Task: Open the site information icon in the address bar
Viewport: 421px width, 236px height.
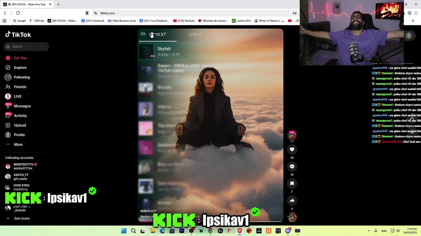Action: point(95,13)
